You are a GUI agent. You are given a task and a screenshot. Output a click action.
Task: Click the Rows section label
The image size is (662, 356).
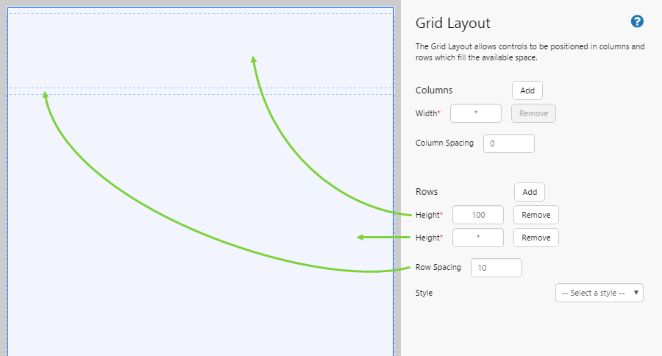coord(427,191)
